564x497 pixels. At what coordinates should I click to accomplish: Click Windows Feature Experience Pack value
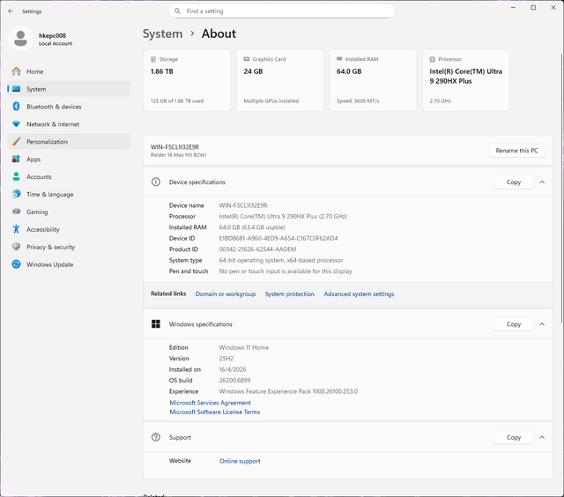click(288, 391)
